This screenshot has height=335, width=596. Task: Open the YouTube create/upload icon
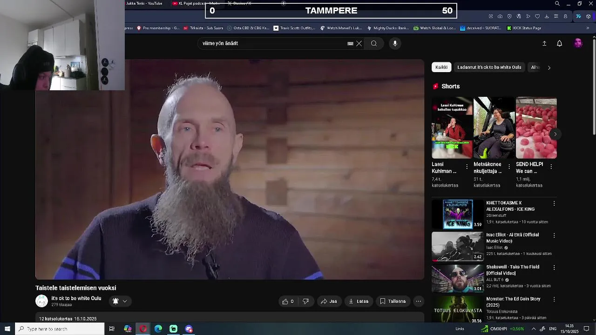544,43
